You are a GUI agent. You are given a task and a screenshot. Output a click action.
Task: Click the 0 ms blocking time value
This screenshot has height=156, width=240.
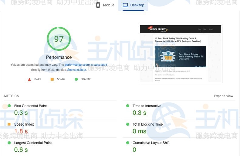(x=139, y=131)
